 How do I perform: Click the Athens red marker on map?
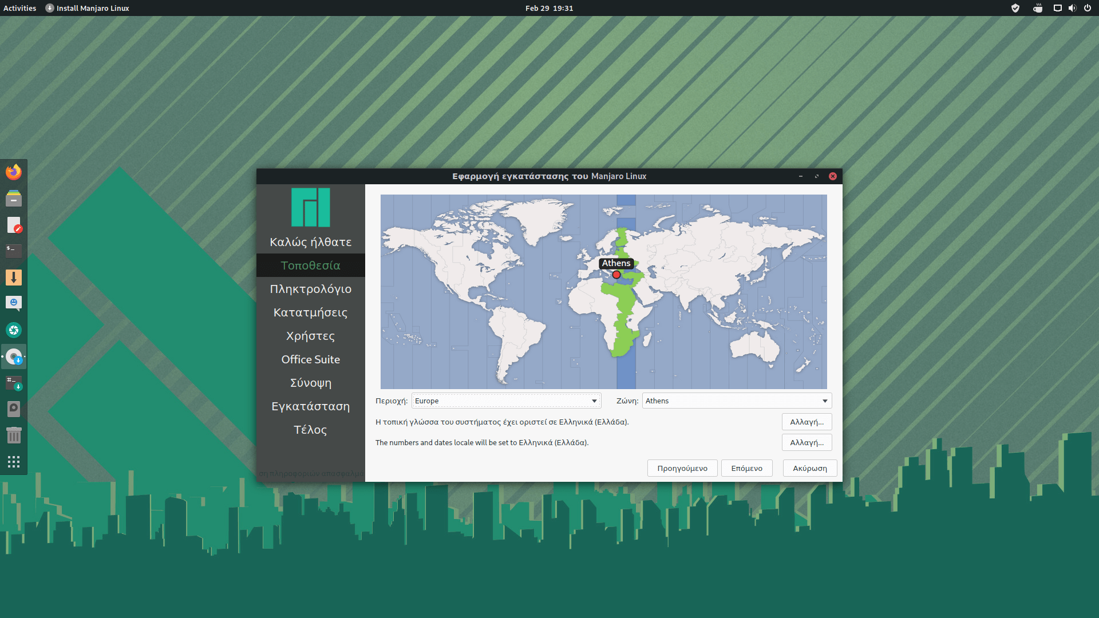pyautogui.click(x=616, y=275)
